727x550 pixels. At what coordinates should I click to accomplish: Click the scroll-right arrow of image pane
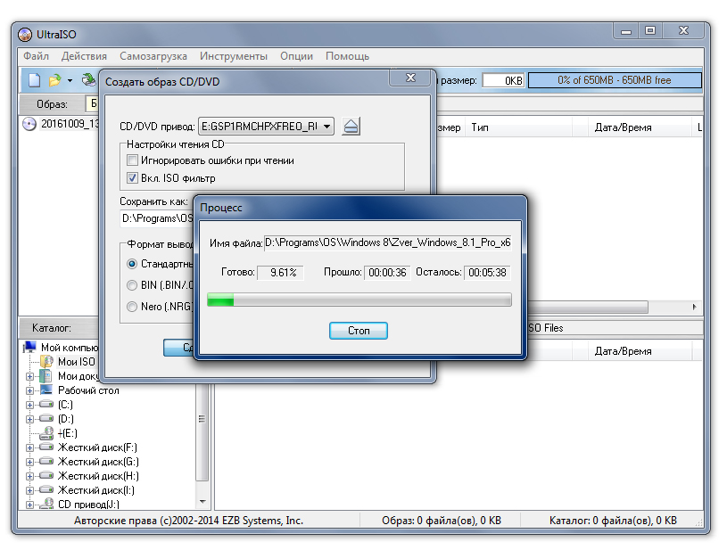click(694, 307)
